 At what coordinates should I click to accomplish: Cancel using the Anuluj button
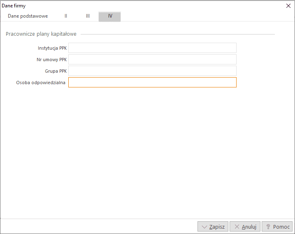point(245,227)
